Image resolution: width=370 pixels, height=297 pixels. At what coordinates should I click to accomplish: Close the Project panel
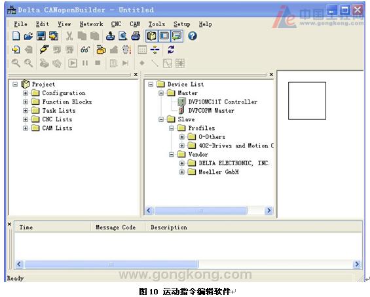(x=136, y=75)
